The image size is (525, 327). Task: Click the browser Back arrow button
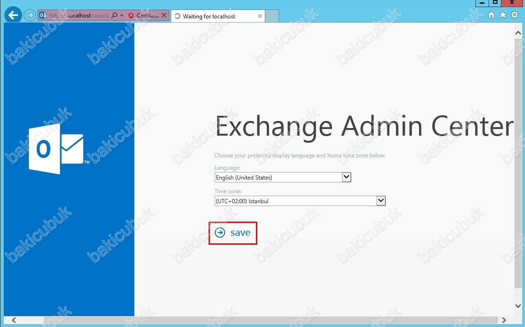(13, 15)
